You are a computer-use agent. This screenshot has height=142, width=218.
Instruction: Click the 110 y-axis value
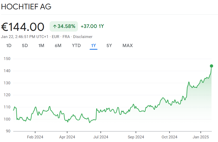point(7,107)
